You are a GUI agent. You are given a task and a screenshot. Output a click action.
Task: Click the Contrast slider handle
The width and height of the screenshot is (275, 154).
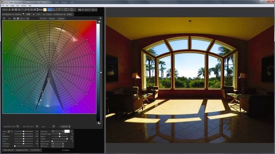pos(24,139)
